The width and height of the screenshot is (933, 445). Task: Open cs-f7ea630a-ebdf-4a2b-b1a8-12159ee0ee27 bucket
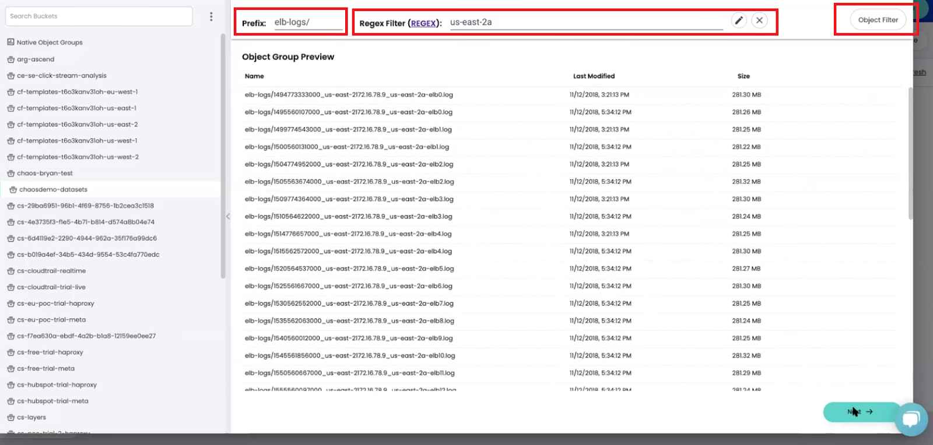coord(86,337)
